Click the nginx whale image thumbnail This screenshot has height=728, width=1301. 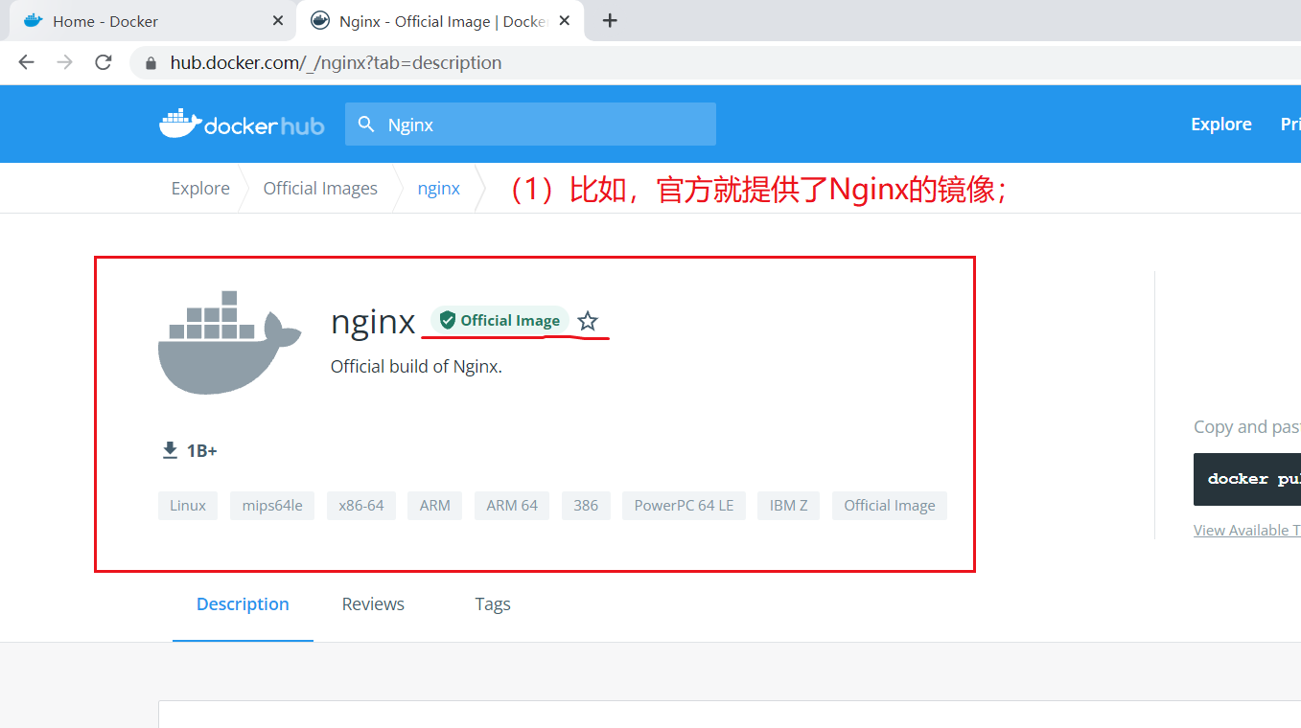coord(229,341)
